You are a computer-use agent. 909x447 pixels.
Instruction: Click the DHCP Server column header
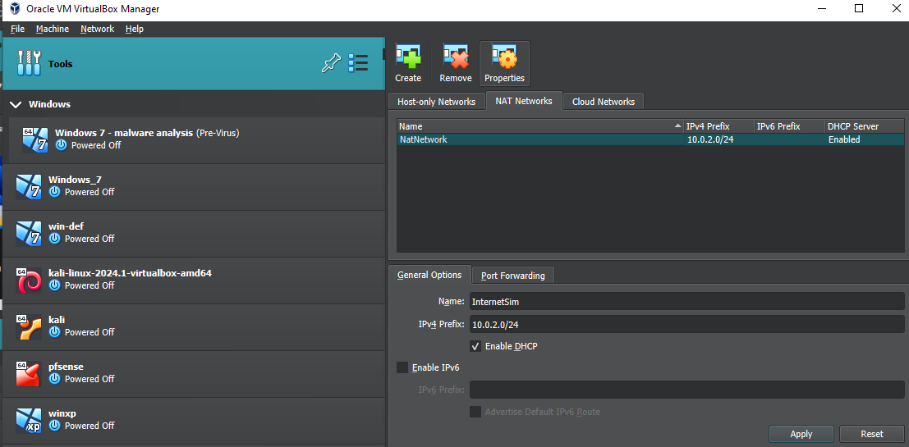tap(865, 126)
